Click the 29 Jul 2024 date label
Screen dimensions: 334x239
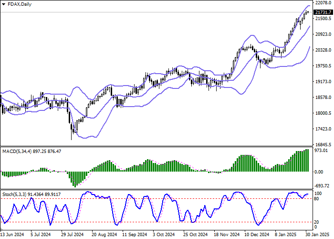point(73,235)
